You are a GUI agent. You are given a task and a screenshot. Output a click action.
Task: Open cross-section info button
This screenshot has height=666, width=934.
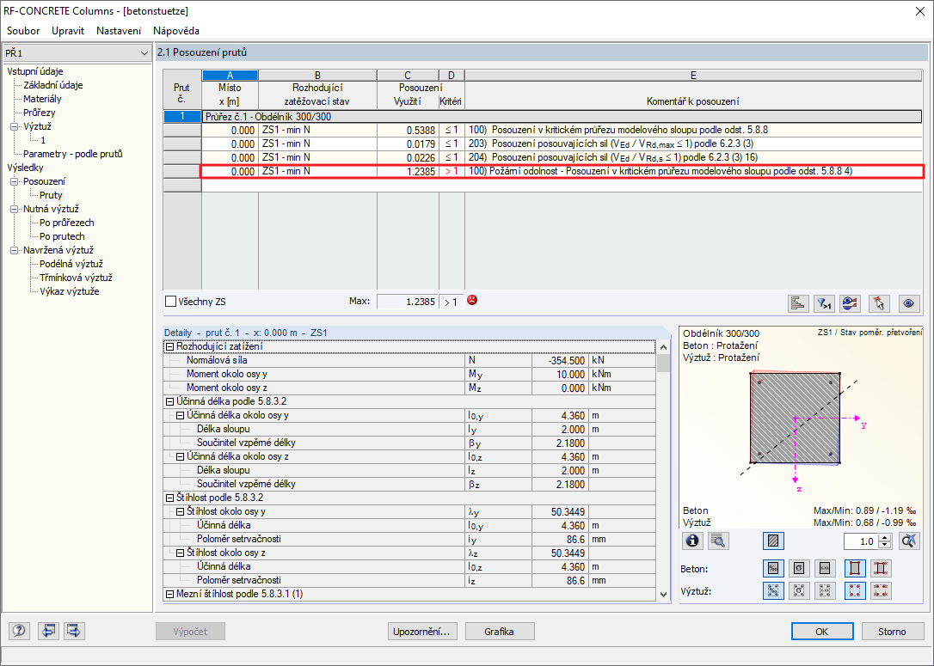tap(692, 541)
